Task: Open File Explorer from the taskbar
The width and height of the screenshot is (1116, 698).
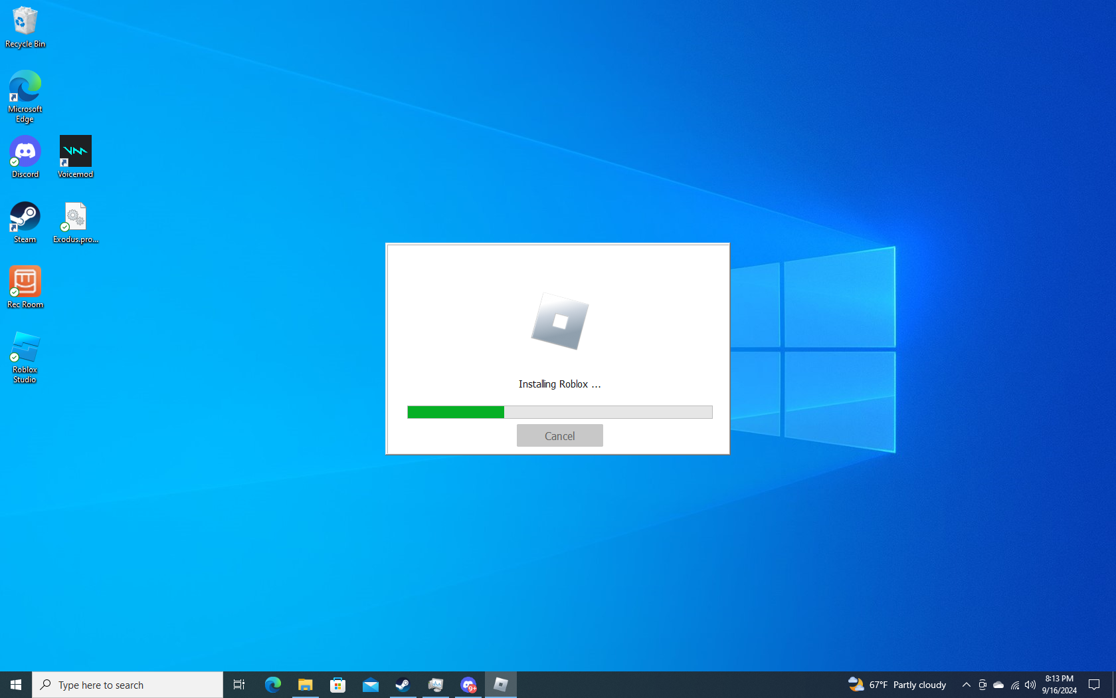Action: click(x=305, y=685)
